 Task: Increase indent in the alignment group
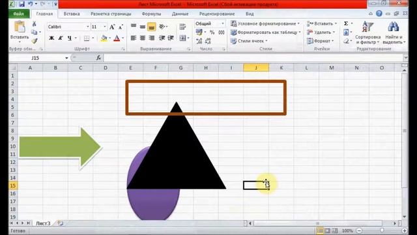pyautogui.click(x=171, y=38)
